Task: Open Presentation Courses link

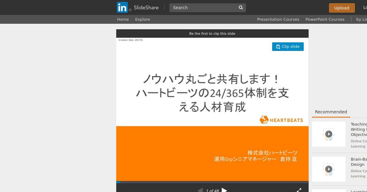Action: (x=278, y=19)
